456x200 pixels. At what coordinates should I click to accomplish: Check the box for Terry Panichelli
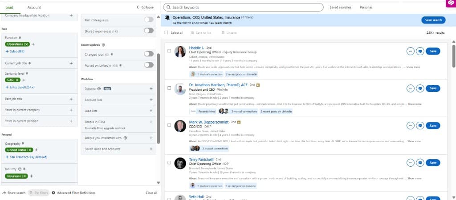pyautogui.click(x=169, y=163)
